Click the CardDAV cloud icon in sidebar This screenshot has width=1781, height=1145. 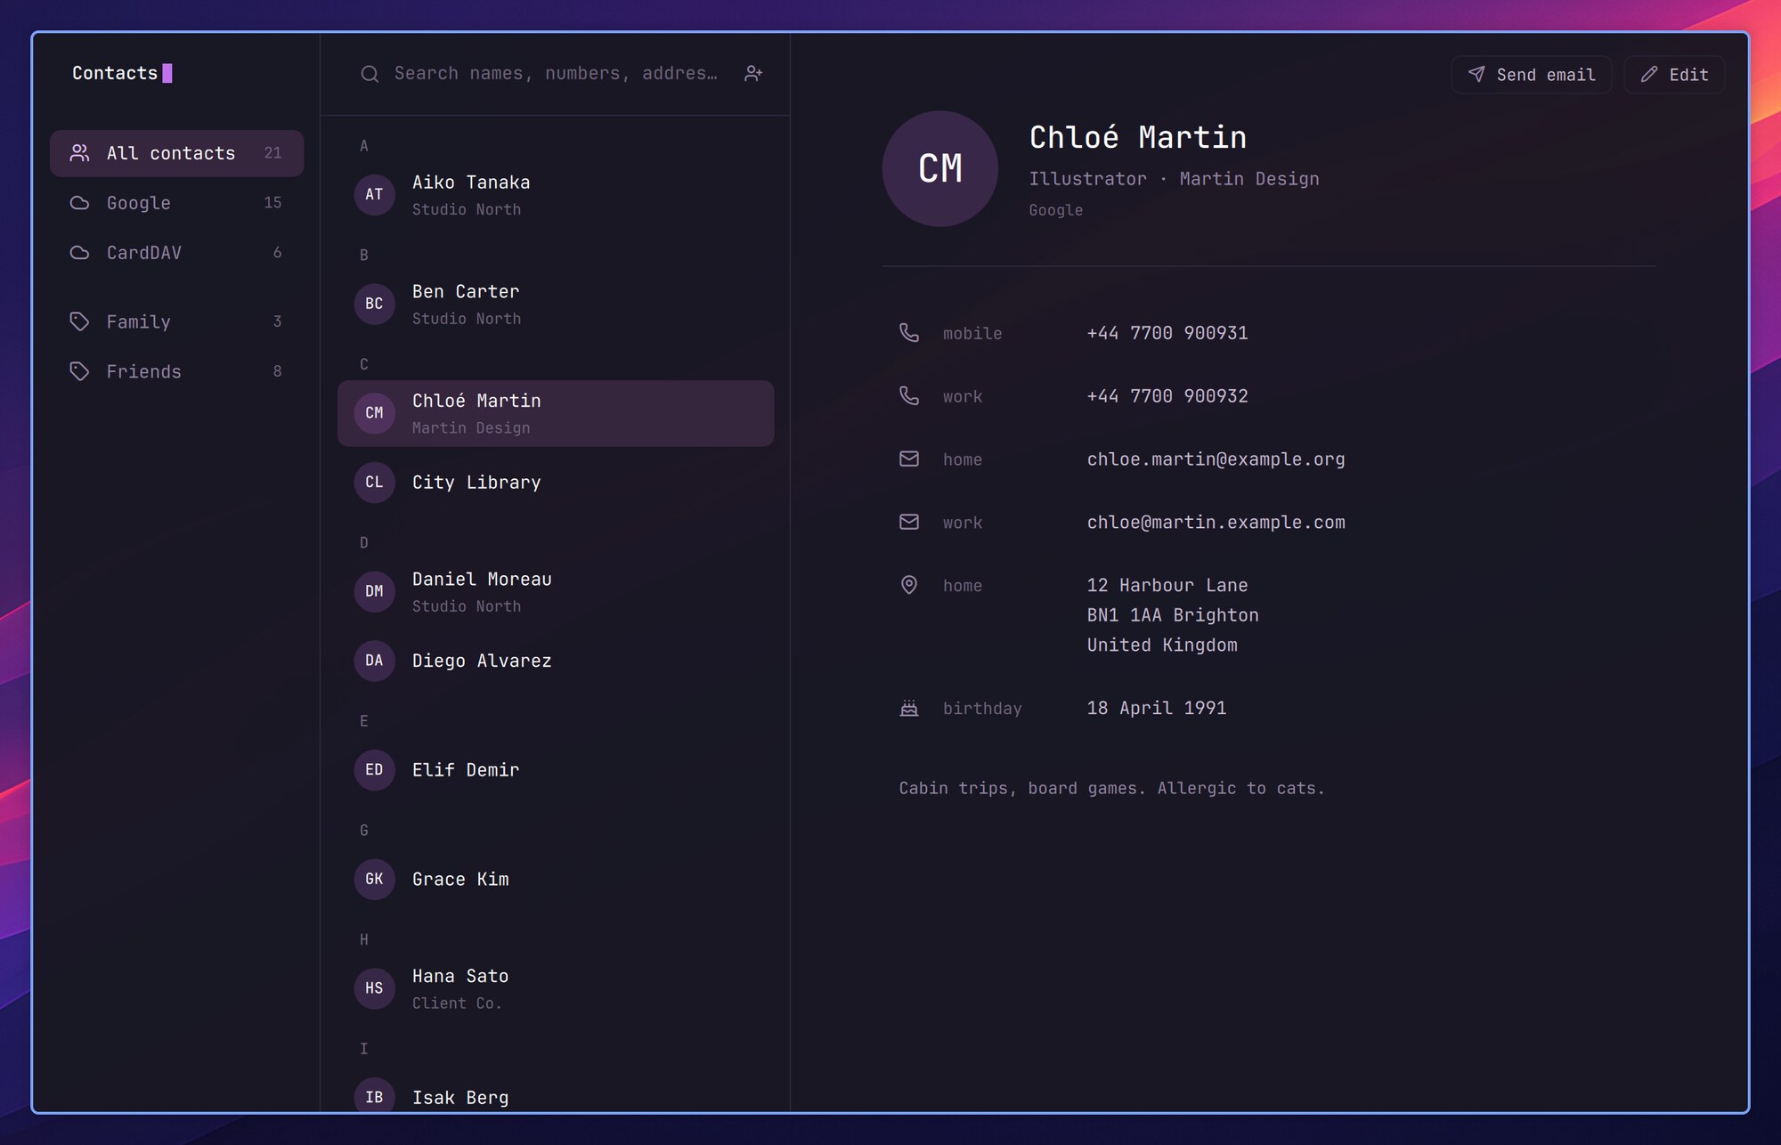79,253
